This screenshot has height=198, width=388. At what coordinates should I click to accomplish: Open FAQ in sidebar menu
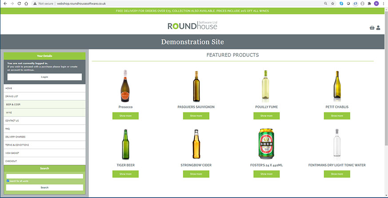click(x=44, y=129)
